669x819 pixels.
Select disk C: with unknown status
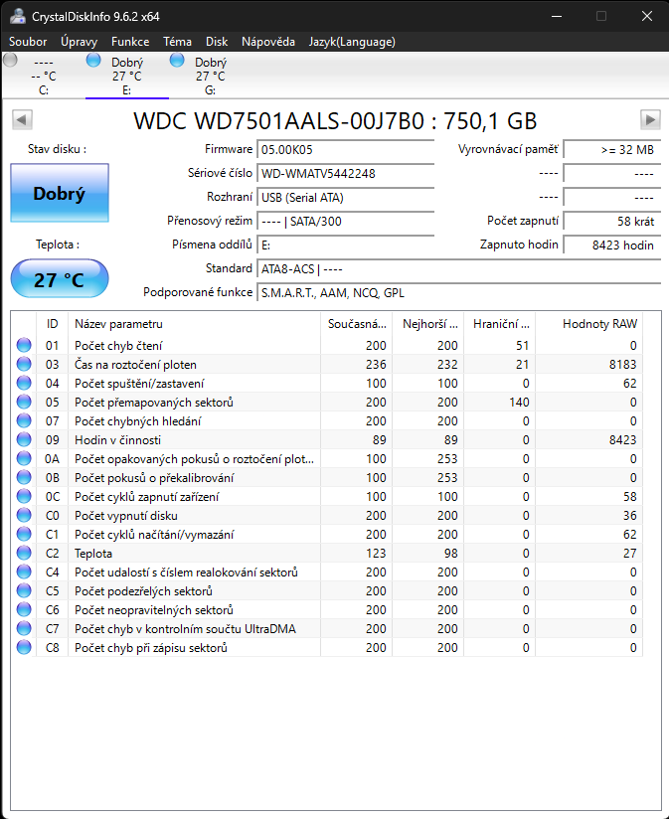click(44, 76)
